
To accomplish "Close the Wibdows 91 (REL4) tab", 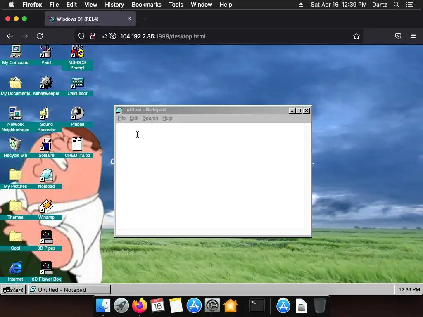I will (129, 19).
